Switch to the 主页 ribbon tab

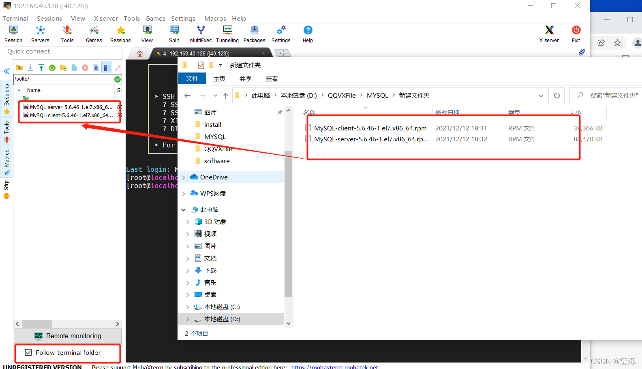point(219,79)
